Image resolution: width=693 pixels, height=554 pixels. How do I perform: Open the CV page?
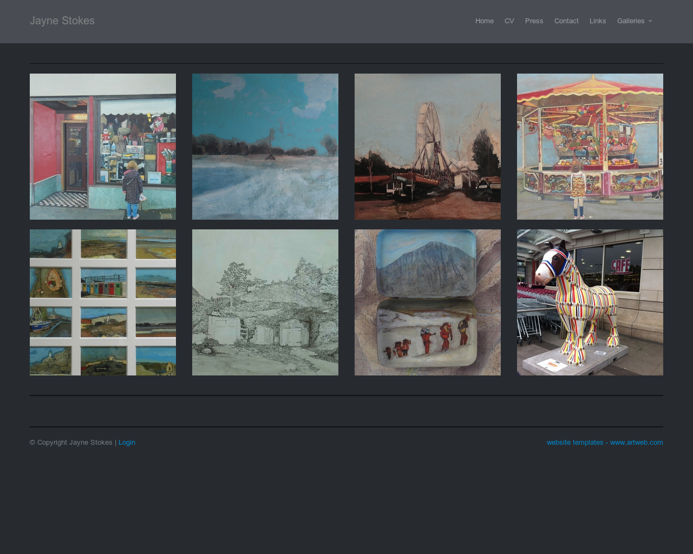[x=509, y=21]
